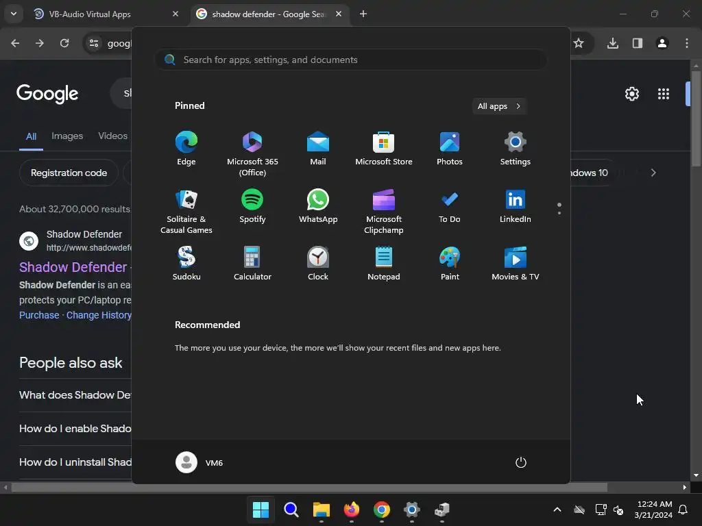Open the Edge pinned app
Viewport: 702px width, 526px height.
click(186, 149)
